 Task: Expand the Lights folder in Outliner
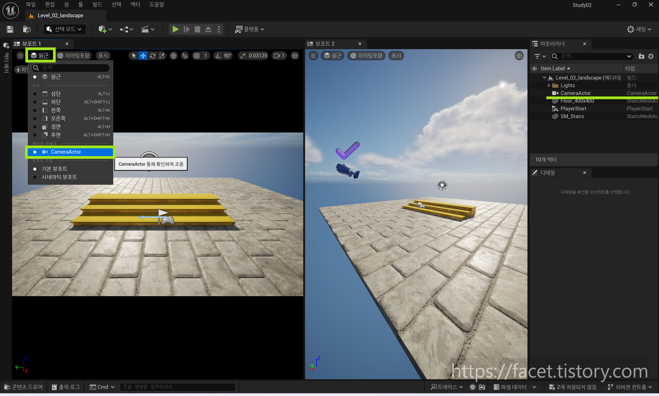pos(549,85)
